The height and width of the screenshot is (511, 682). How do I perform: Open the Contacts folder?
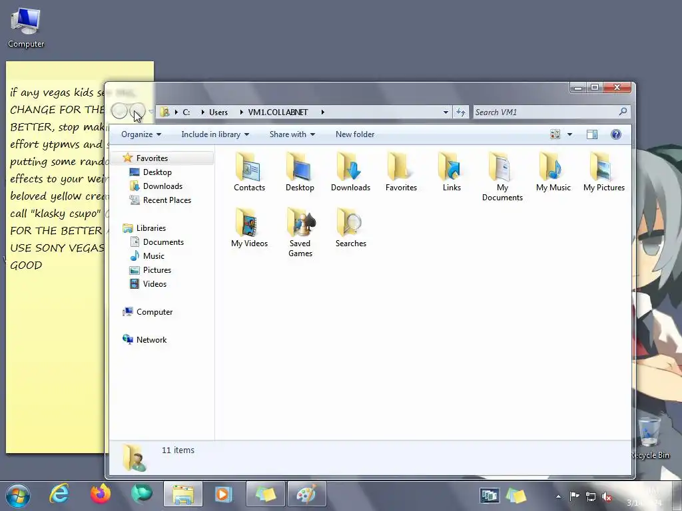point(249,172)
